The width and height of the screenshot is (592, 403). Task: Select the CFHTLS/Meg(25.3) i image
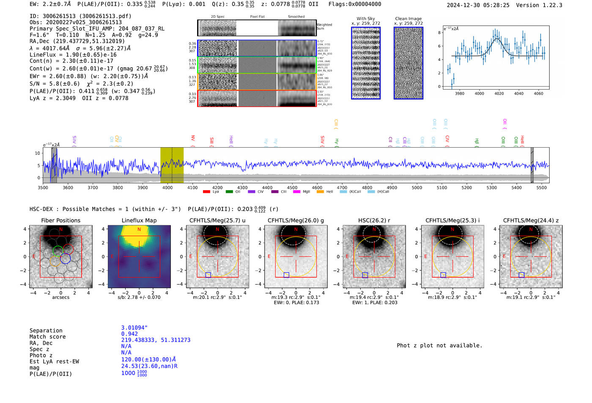[x=452, y=257]
